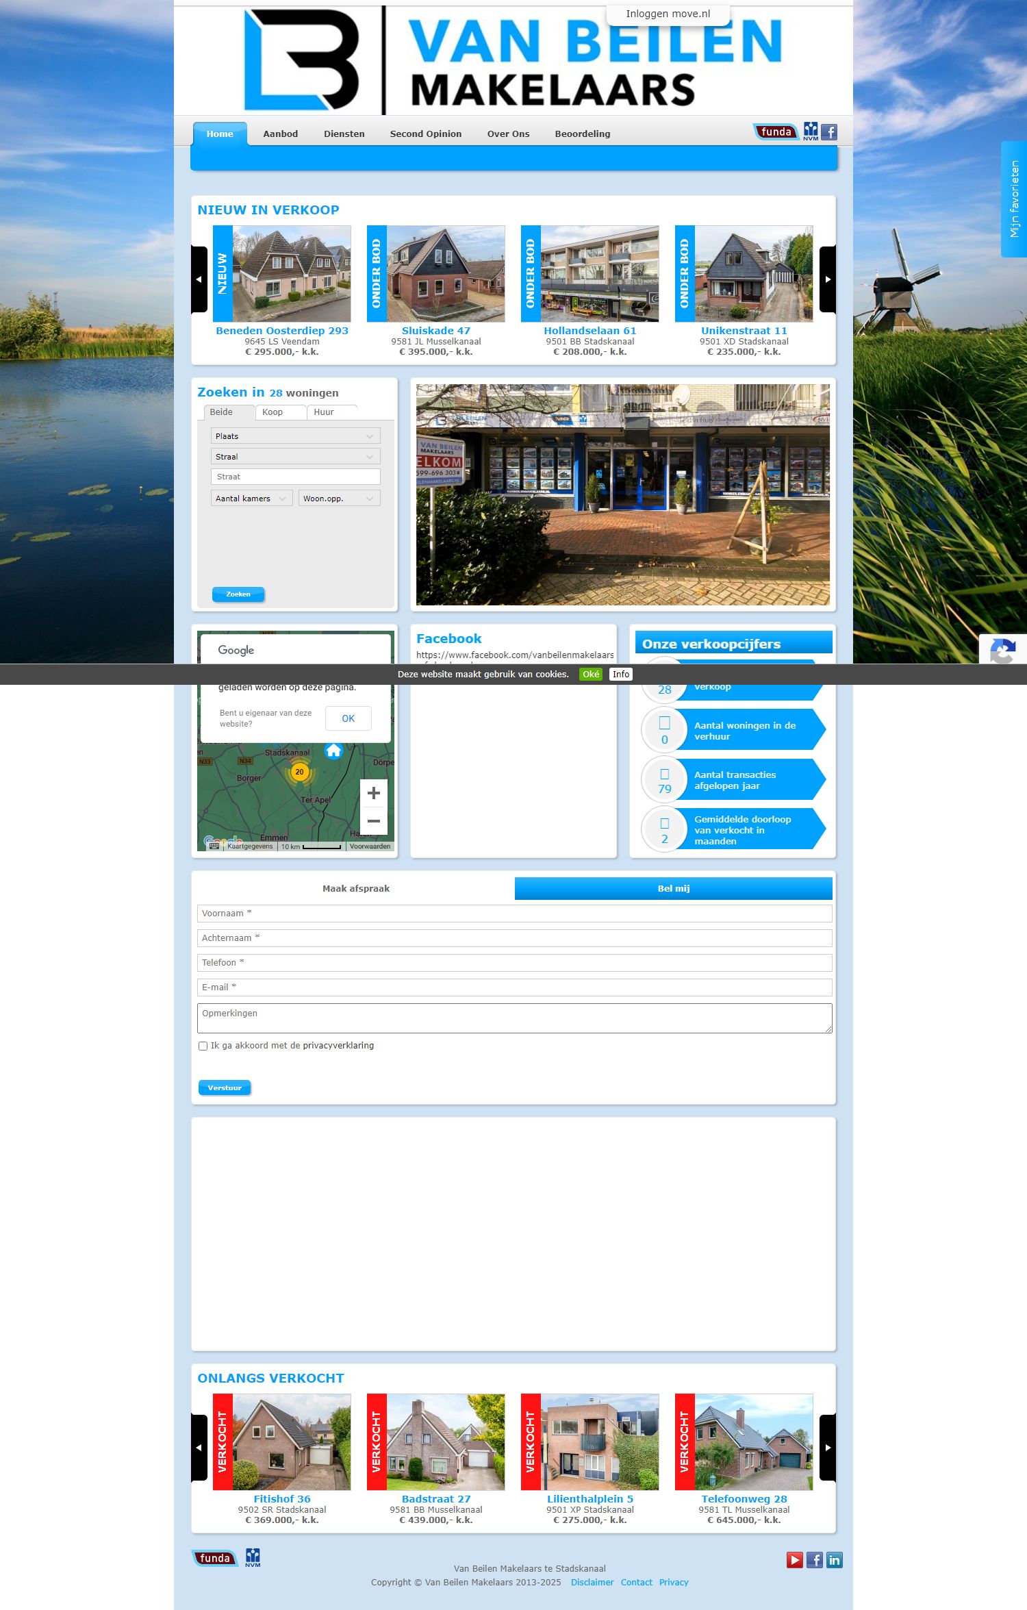The image size is (1027, 1610).
Task: Accept cookies with the Oké button
Action: 591,675
